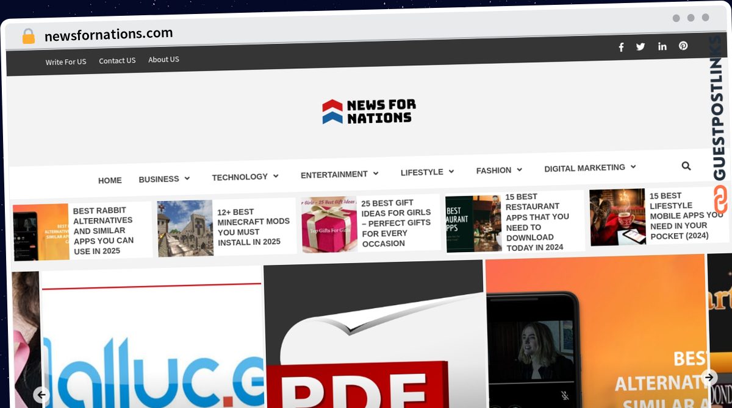This screenshot has width=732, height=408.
Task: Read 15 Best Restaurant Apps headline
Action: (537, 222)
